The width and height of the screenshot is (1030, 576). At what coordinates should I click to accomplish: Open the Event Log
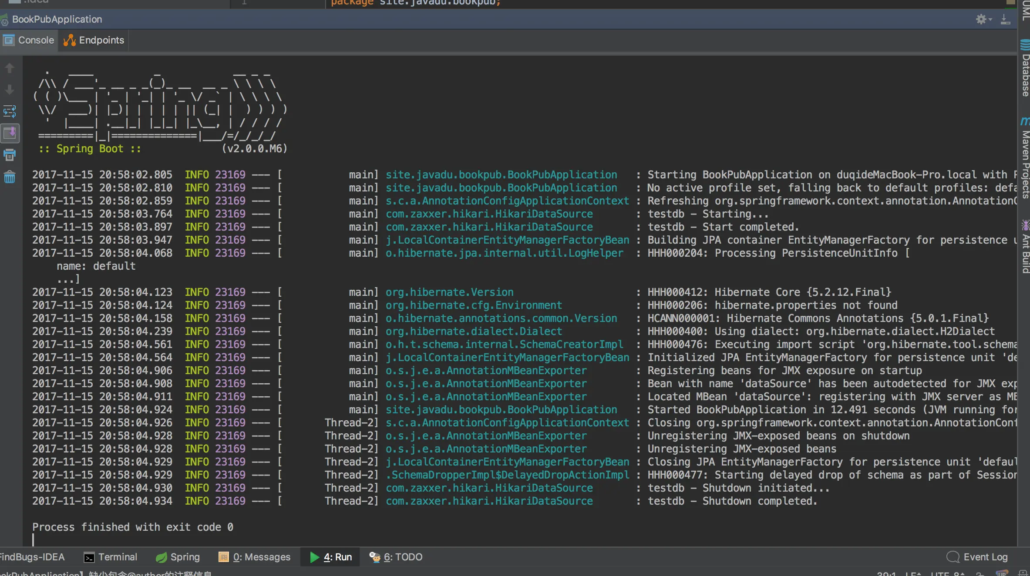click(x=978, y=557)
